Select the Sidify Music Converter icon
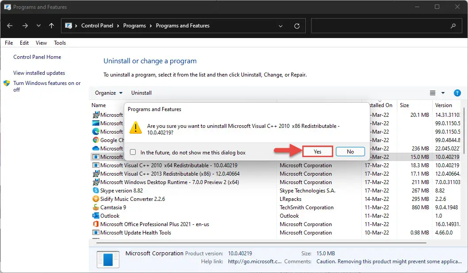This screenshot has height=273, width=468. coord(95,199)
